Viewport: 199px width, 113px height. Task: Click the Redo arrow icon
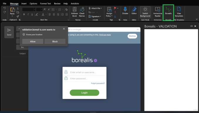(5, 12)
